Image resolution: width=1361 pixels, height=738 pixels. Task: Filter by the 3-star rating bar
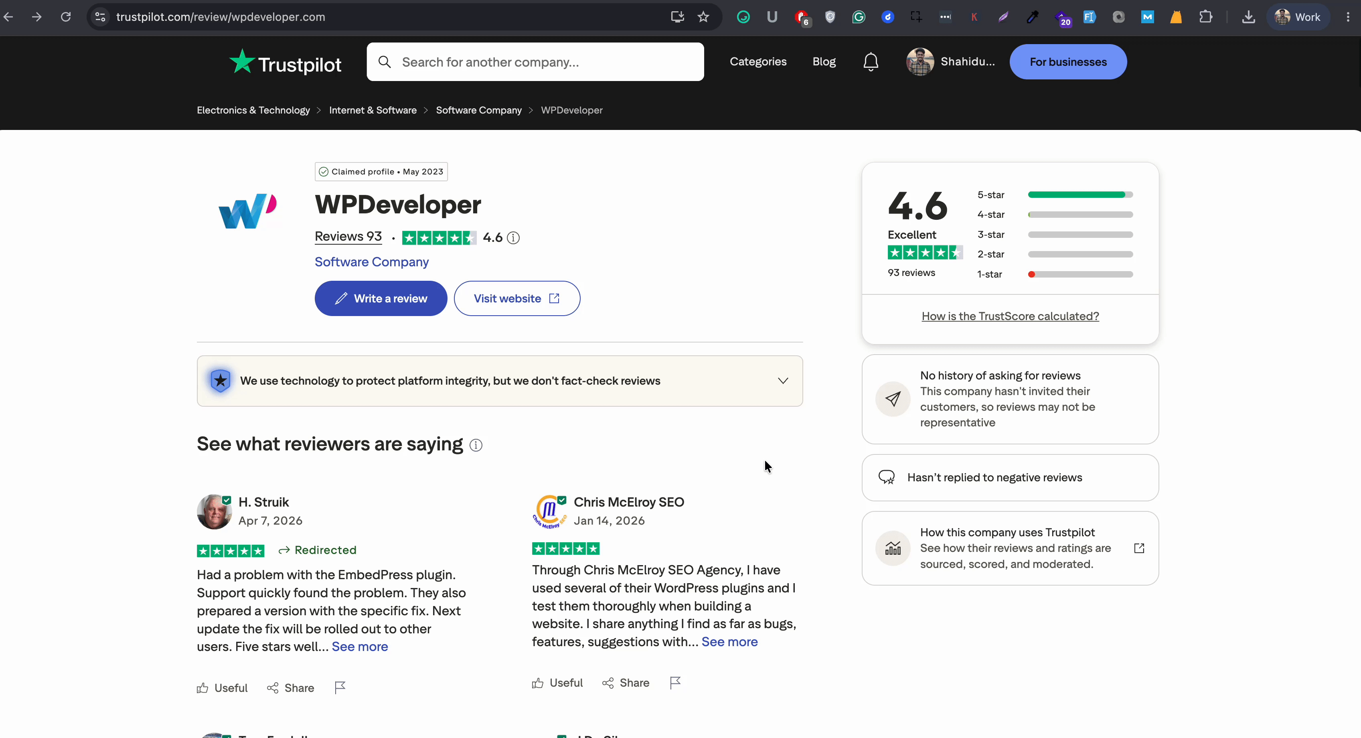[1055, 234]
